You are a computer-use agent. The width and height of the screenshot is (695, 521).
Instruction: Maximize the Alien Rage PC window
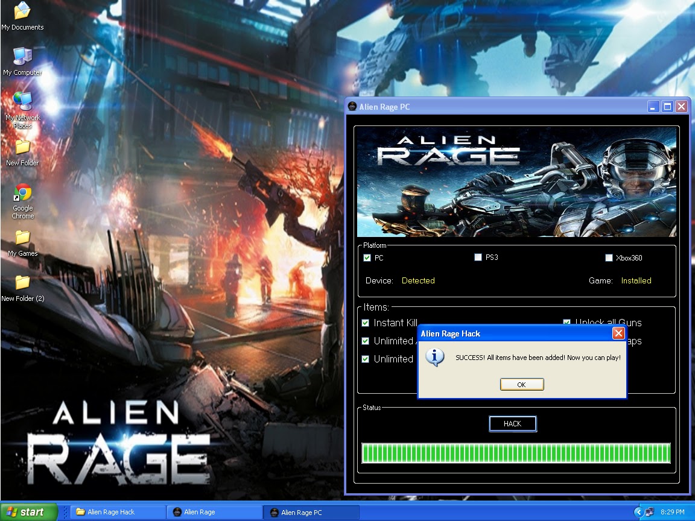(667, 107)
